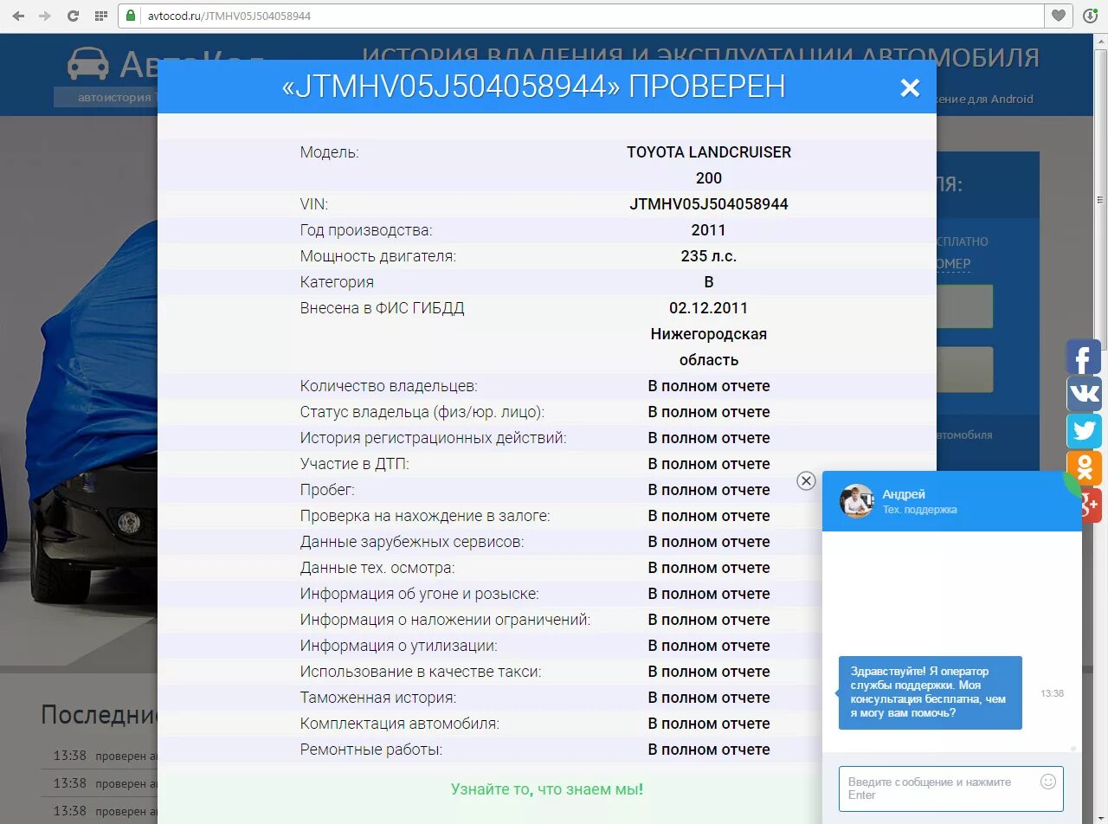
Task: Share on Google Plus
Action: point(1089,505)
